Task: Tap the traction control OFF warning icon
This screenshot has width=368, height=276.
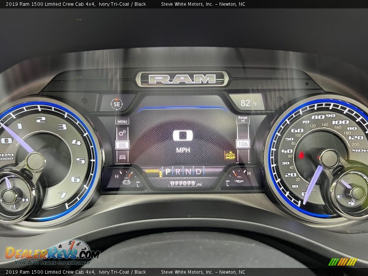Action: pyautogui.click(x=230, y=155)
